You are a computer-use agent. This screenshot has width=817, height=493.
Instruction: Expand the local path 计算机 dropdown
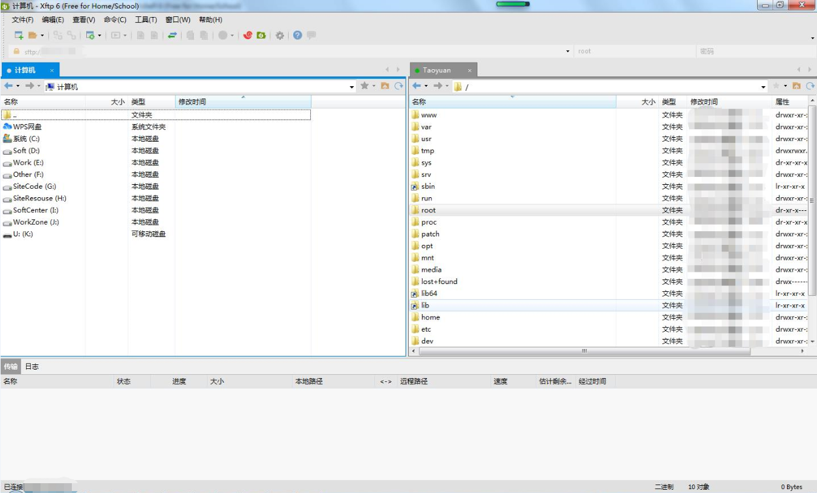(352, 87)
